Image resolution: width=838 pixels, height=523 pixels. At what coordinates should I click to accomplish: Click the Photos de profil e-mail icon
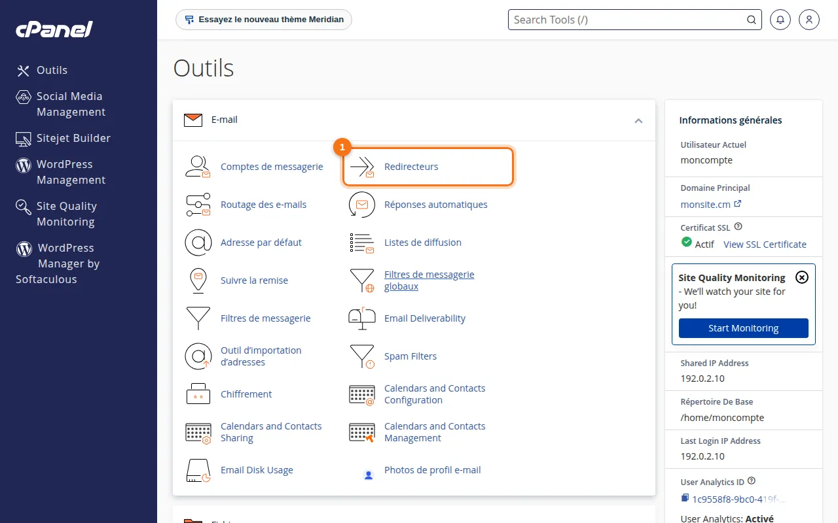[369, 475]
